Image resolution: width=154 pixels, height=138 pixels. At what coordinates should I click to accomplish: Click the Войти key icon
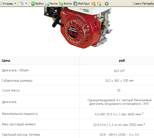point(33,4)
